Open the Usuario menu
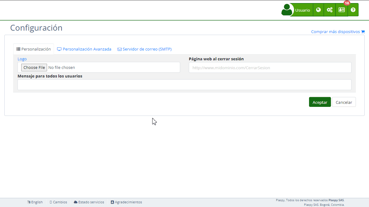369x207 pixels. tap(302, 10)
